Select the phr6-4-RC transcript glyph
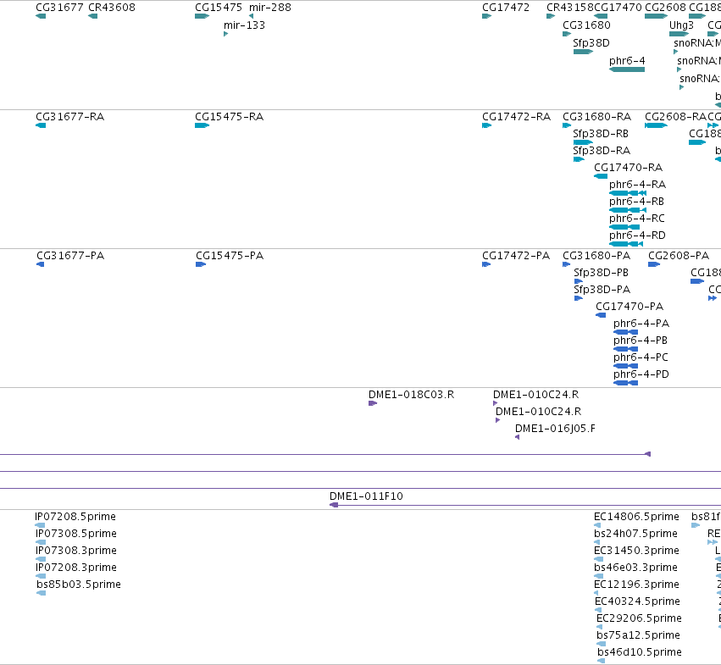This screenshot has height=665, width=721. (x=624, y=227)
